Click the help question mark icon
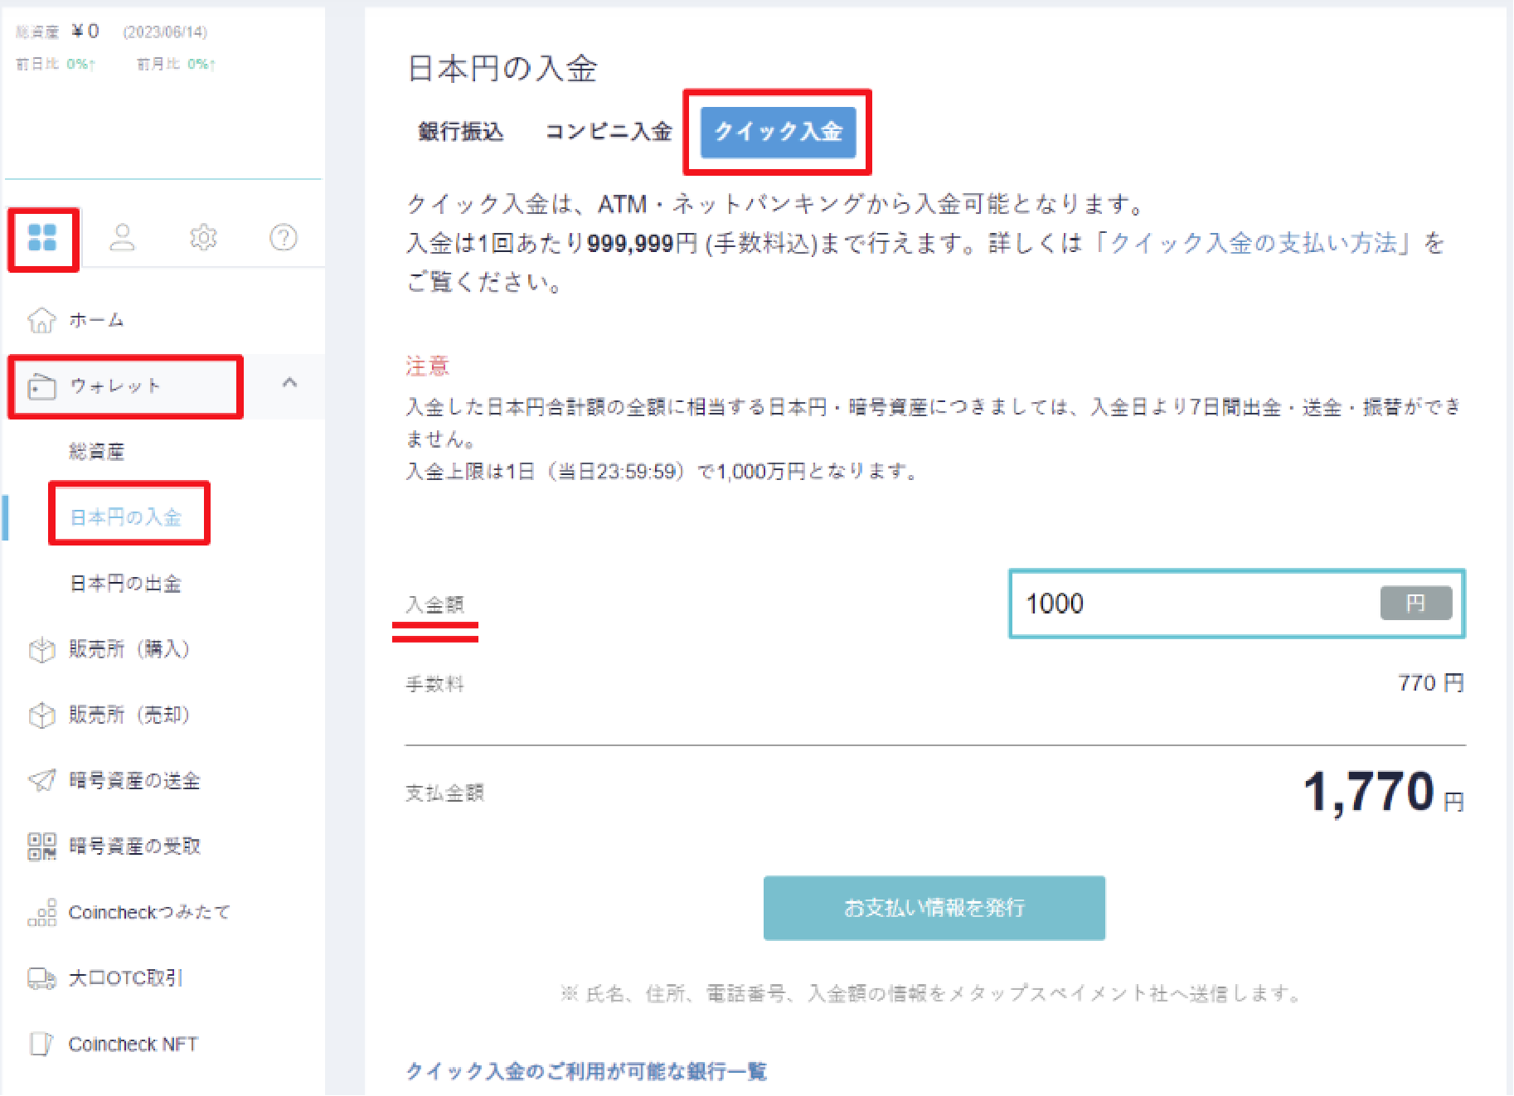This screenshot has width=1514, height=1096. coord(284,237)
